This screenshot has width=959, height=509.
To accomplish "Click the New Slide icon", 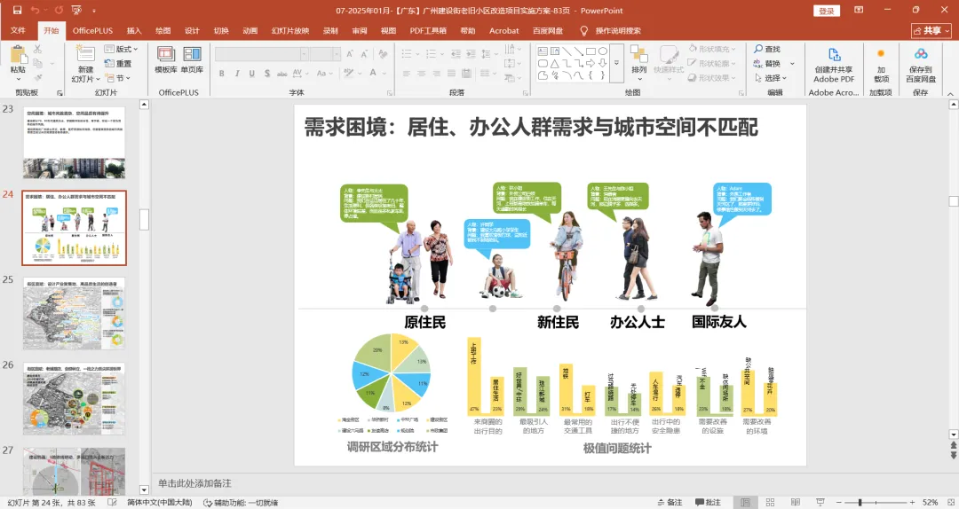I will [x=85, y=53].
